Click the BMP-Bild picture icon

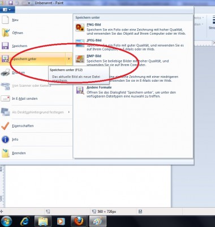[x=80, y=59]
